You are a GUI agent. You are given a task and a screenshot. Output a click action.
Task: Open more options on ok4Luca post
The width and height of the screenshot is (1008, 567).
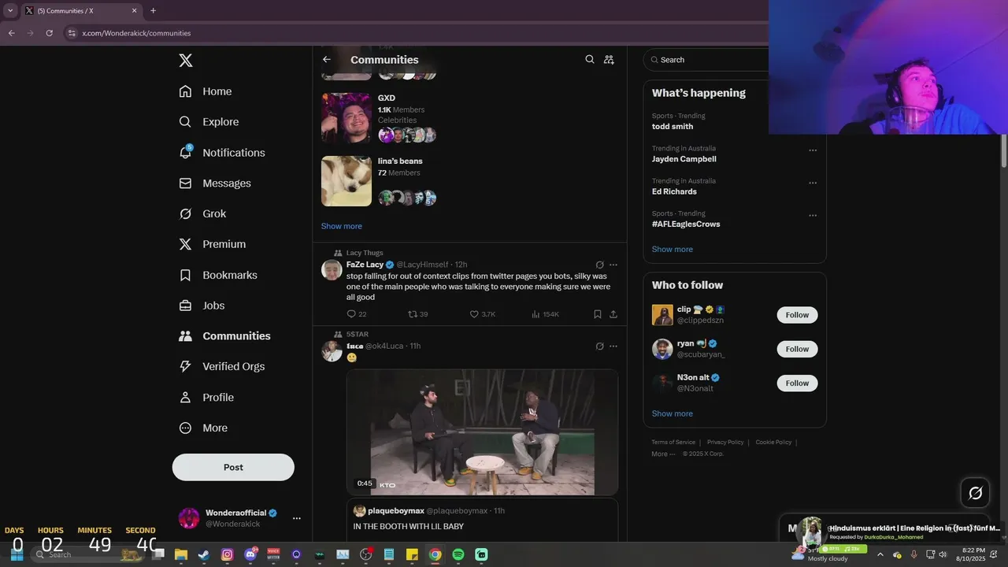(613, 346)
